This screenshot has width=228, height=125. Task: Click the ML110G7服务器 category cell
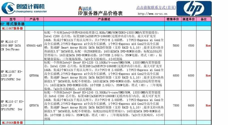coord(13,28)
